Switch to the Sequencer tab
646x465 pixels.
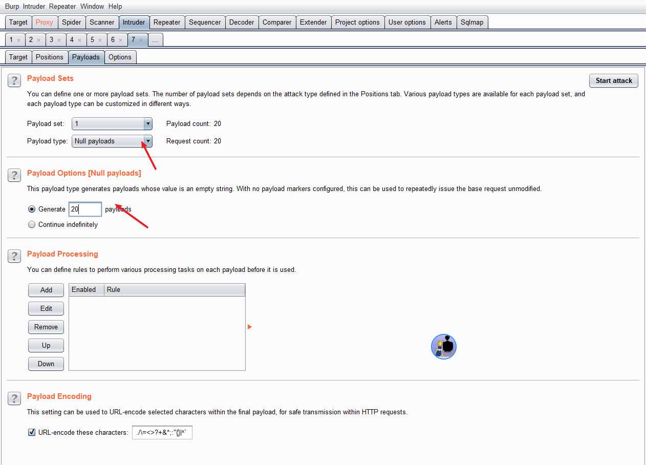(205, 22)
